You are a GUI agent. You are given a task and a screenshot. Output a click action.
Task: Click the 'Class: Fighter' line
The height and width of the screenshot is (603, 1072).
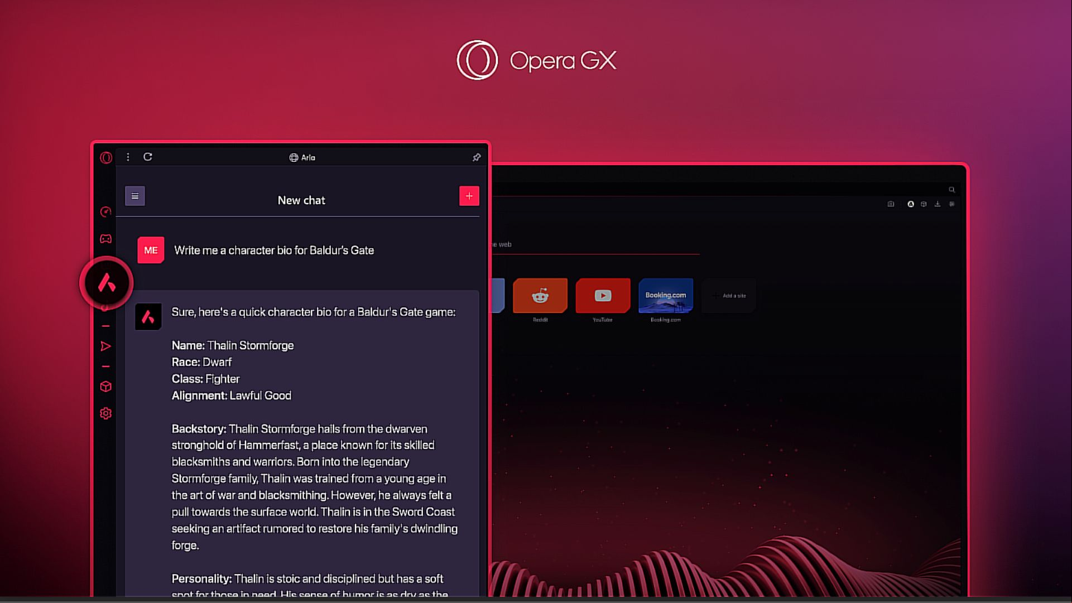pos(205,379)
